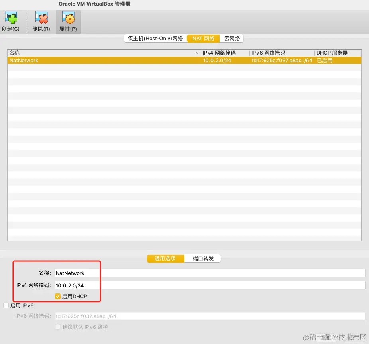
Task: Select the NatNetwork row in the list
Action: tap(184, 60)
